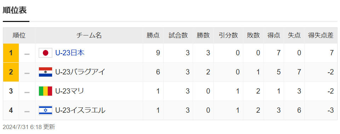340x134 pixels.
Task: Click rank change dash icon for Israel
Action: (27, 111)
